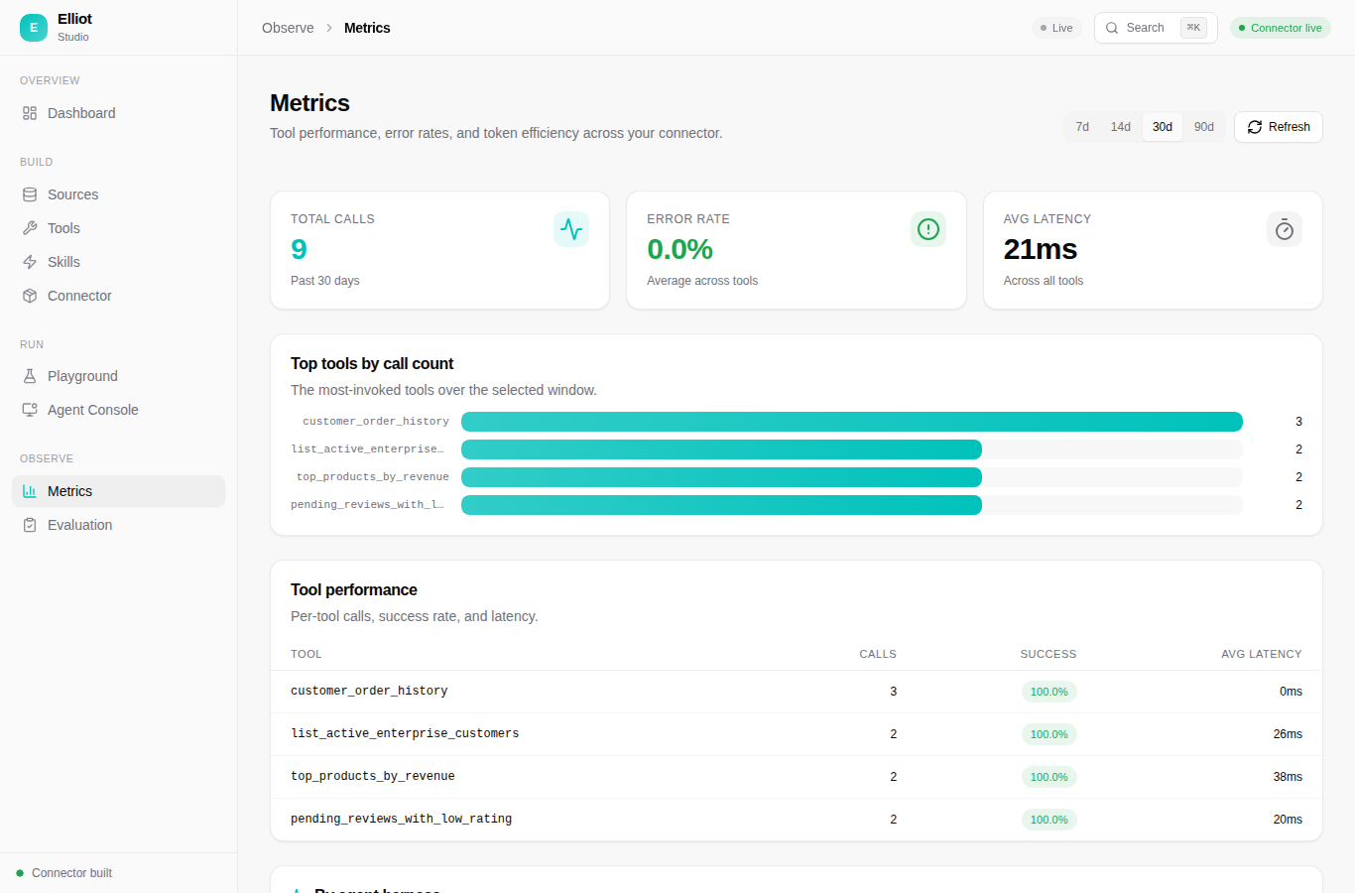Click the 100.0% badge for top_products_by_revenue

(1049, 777)
